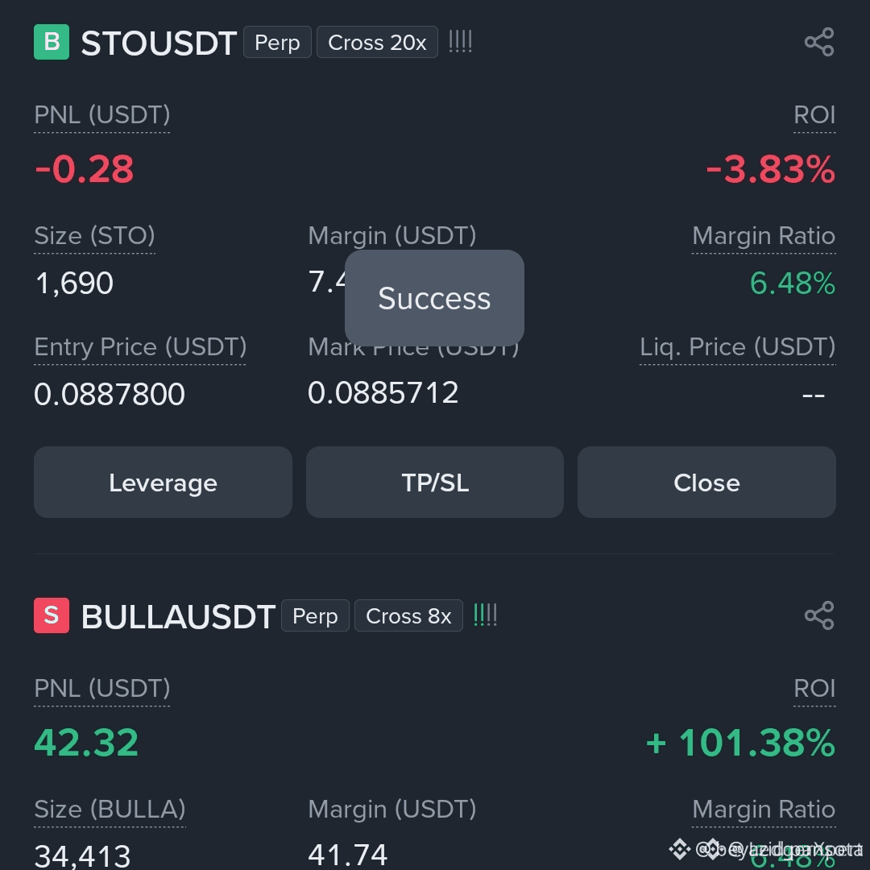Open the BULLAUSDT pair title

178,616
